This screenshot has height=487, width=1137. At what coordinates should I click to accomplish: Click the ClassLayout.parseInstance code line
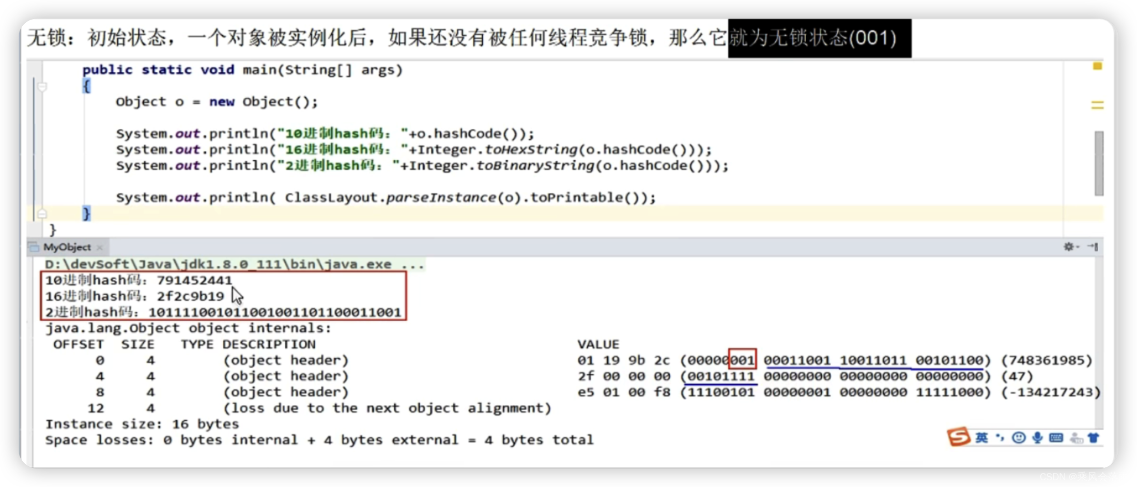pyautogui.click(x=386, y=197)
